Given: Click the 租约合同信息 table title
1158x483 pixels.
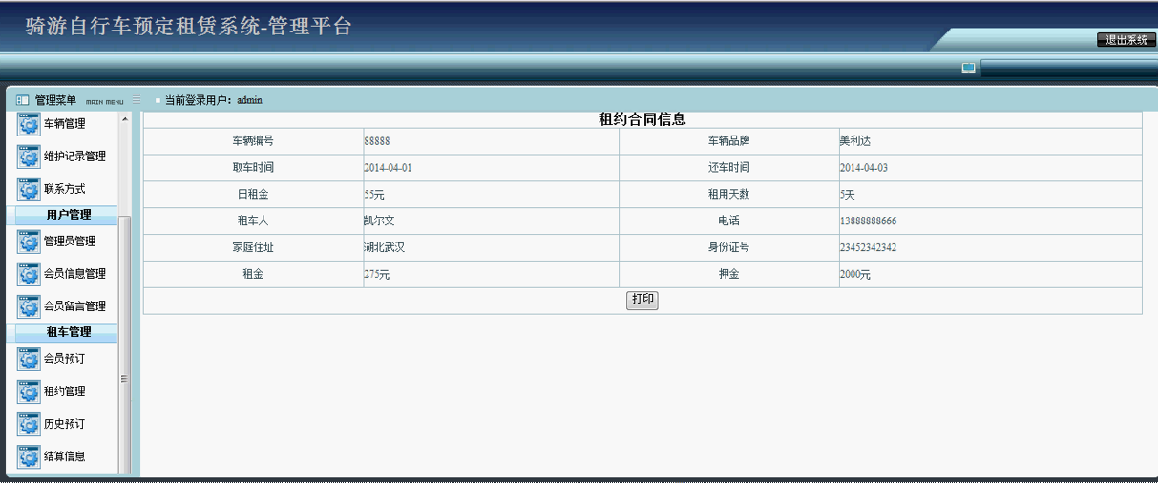Looking at the screenshot, I should point(642,119).
